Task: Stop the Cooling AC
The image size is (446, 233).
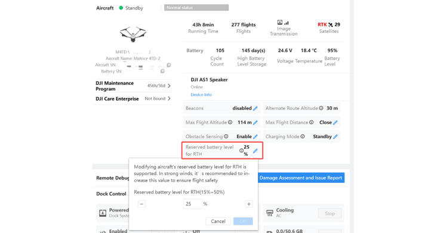Action: pyautogui.click(x=330, y=213)
